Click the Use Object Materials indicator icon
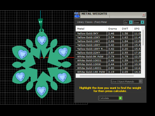Viewport: 155px width, 116px height. pos(140,82)
